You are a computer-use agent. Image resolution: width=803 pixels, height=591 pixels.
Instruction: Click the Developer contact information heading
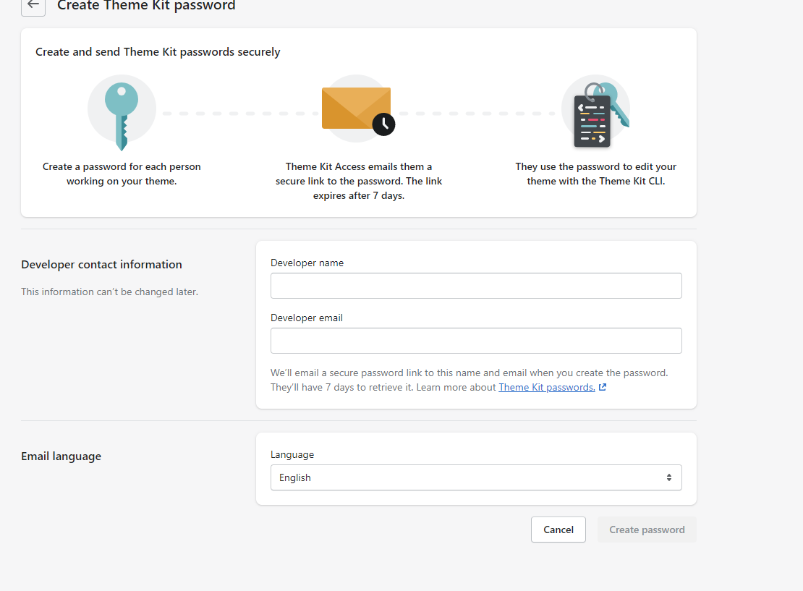point(101,264)
